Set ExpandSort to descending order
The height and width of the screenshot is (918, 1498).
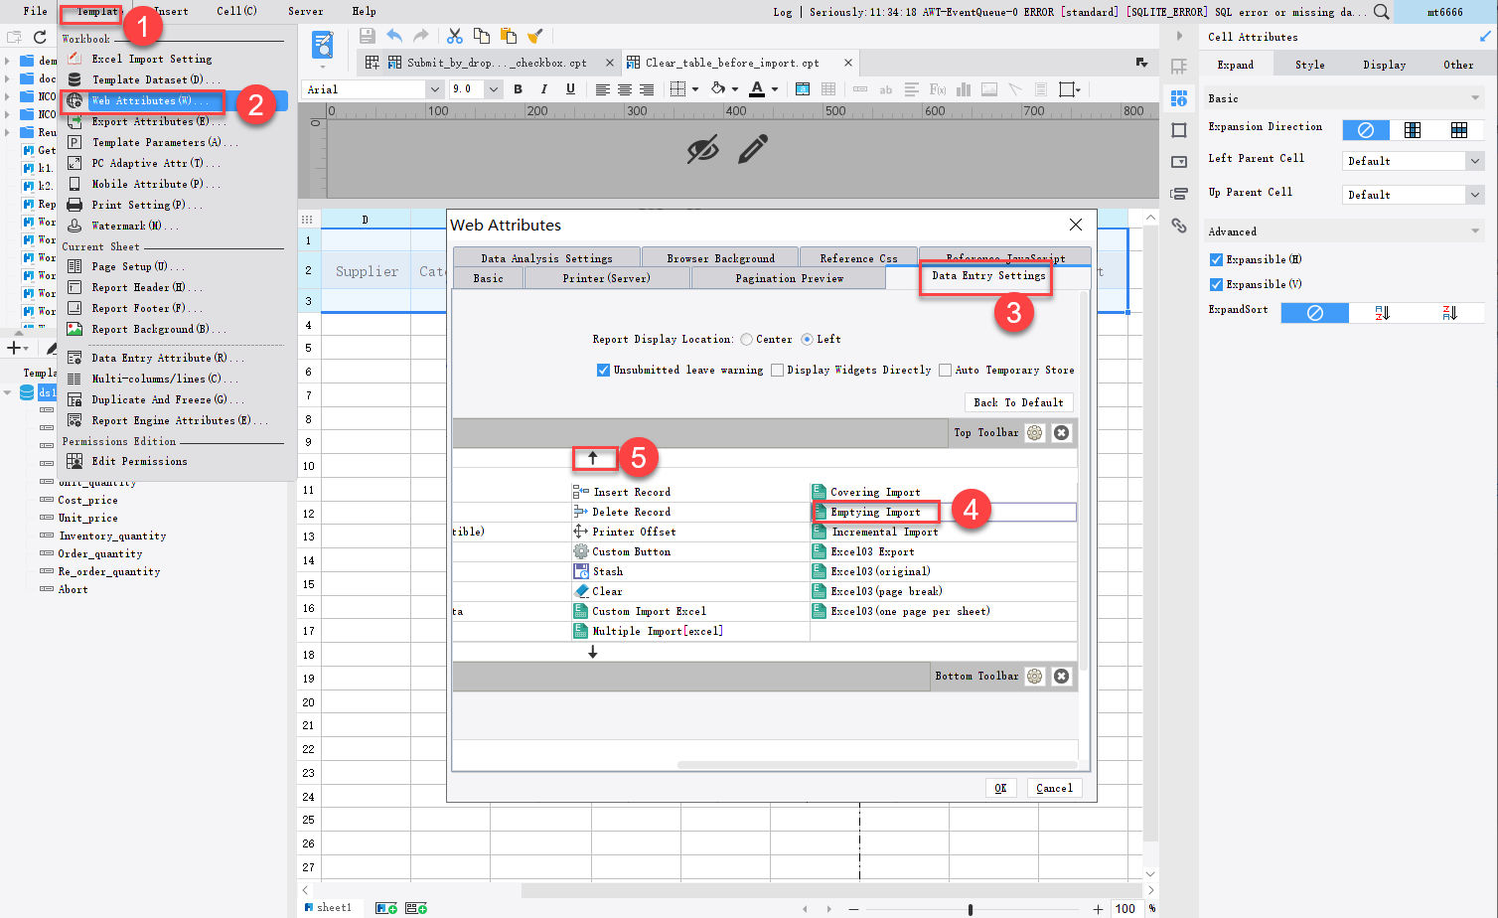pos(1449,313)
